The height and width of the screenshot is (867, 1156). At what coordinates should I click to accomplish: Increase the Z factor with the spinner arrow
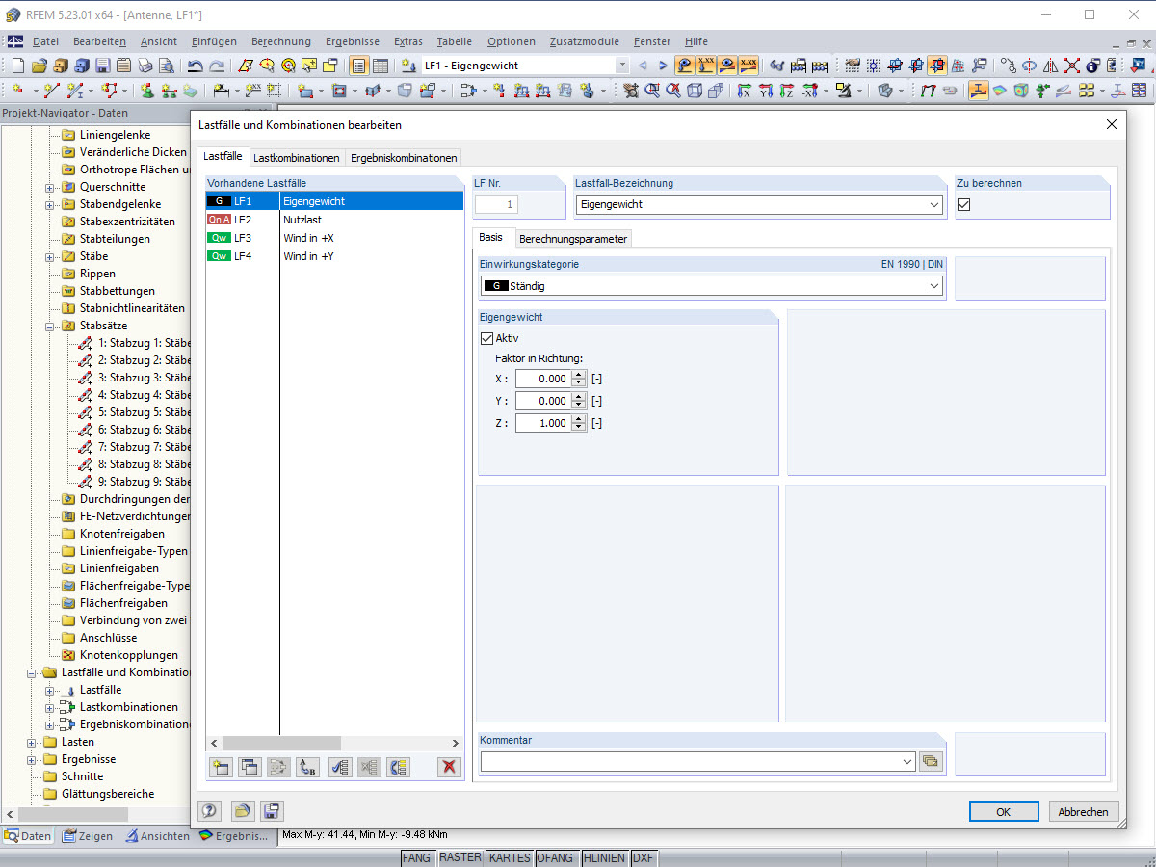coord(578,418)
